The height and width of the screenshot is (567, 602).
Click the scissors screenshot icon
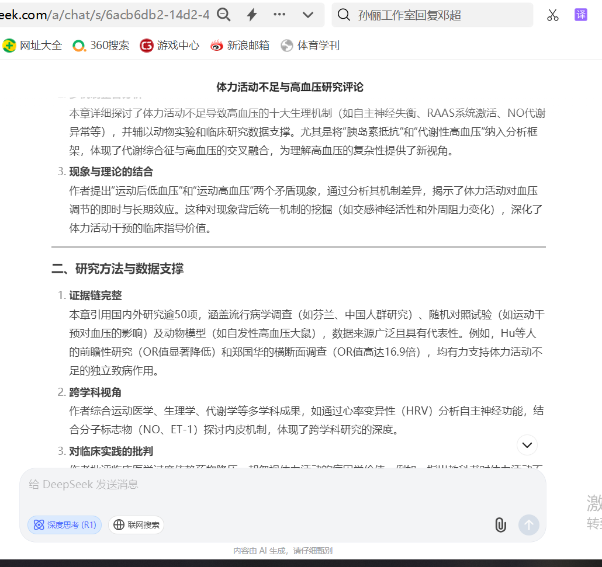pyautogui.click(x=553, y=15)
